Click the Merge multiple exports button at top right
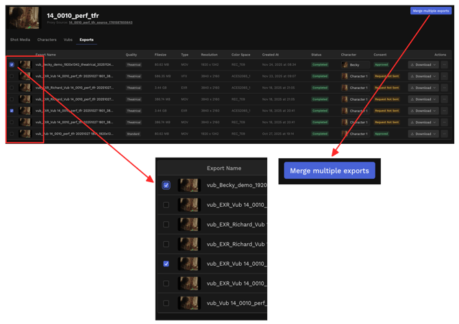 pyautogui.click(x=430, y=11)
